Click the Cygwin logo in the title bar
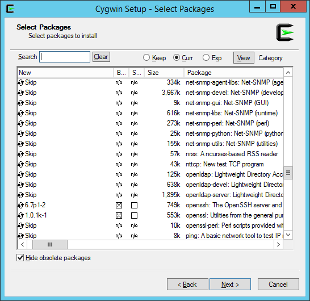This screenshot has width=310, height=301. click(x=10, y=9)
